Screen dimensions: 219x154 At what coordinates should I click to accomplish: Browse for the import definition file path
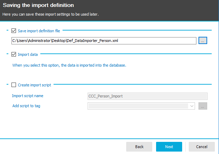coord(203,41)
